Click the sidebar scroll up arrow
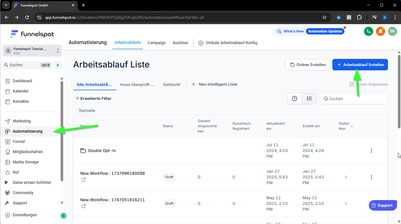 [62, 79]
